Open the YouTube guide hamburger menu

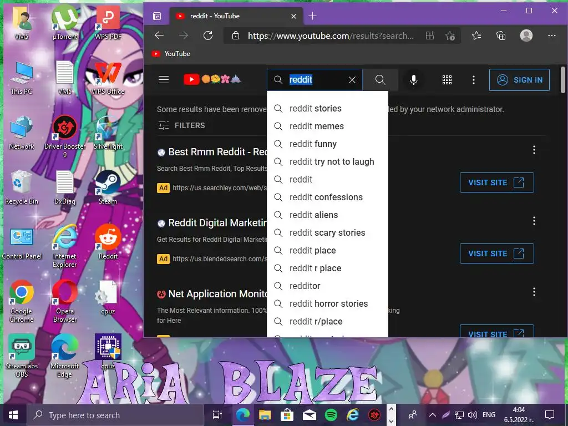[164, 80]
